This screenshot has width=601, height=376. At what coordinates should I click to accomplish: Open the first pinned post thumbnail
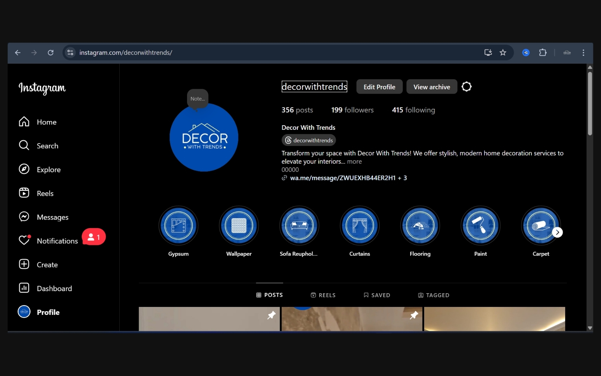pos(209,319)
